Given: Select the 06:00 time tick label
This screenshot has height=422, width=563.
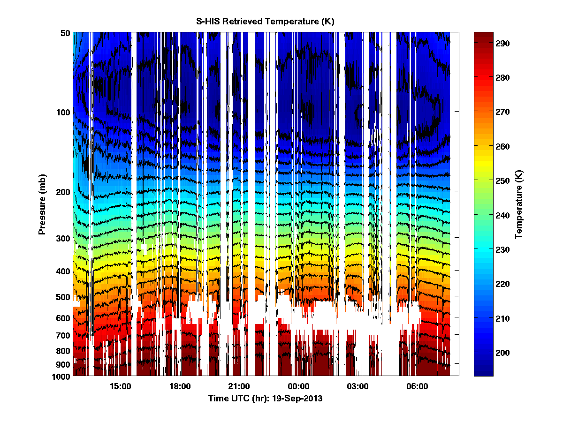Looking at the screenshot, I should 417,386.
